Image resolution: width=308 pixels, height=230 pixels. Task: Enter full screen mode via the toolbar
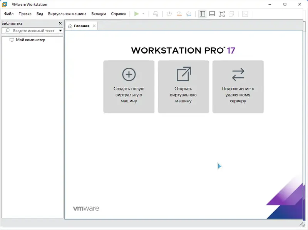coord(222,14)
